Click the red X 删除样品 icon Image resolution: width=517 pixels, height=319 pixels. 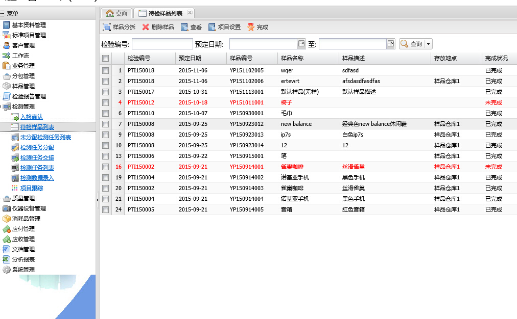[146, 27]
